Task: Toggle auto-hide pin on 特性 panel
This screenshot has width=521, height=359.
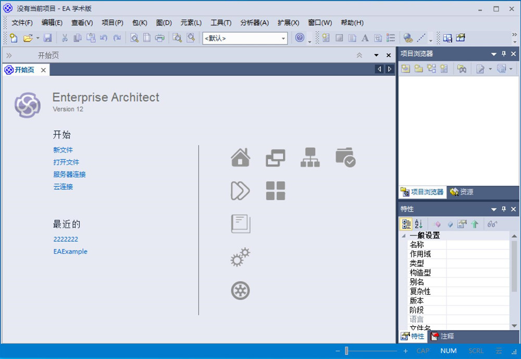Action: (x=504, y=209)
